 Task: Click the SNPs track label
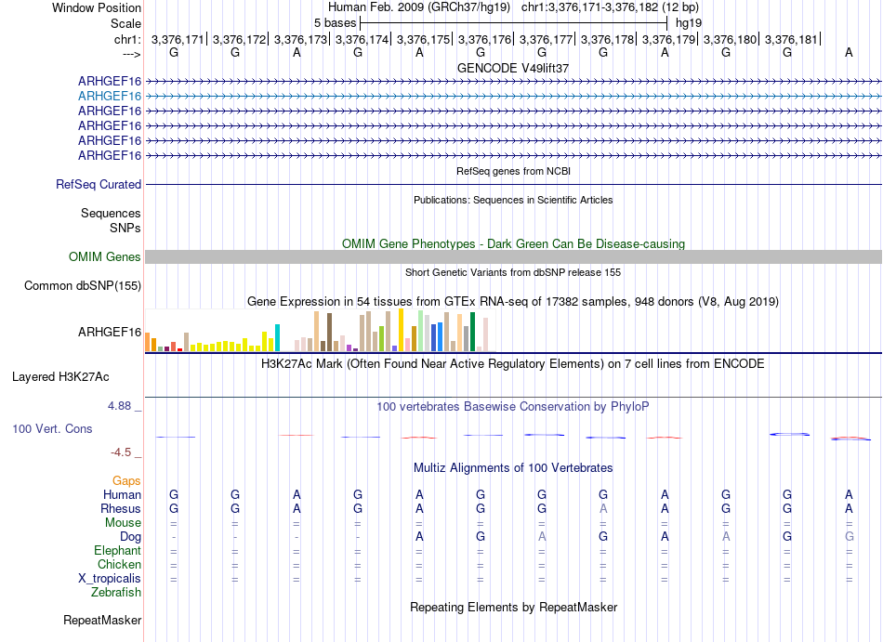click(x=125, y=228)
